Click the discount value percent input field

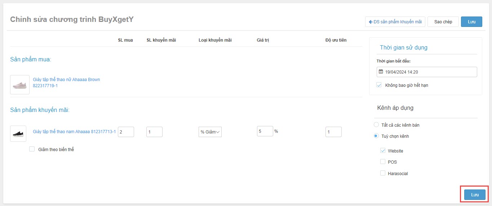tap(265, 131)
